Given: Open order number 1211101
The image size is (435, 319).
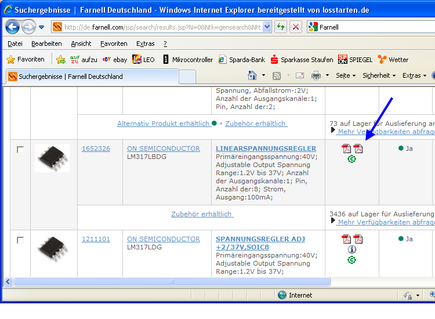Looking at the screenshot, I should 96,239.
